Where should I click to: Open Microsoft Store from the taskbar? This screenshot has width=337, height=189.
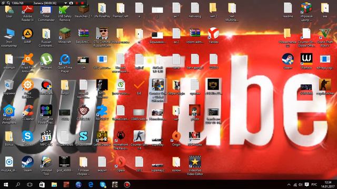coord(42,184)
